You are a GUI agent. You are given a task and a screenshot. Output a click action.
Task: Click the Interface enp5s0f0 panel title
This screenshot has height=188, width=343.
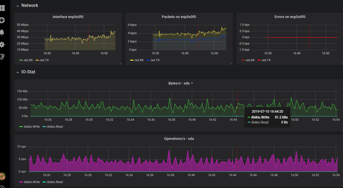(x=68, y=17)
